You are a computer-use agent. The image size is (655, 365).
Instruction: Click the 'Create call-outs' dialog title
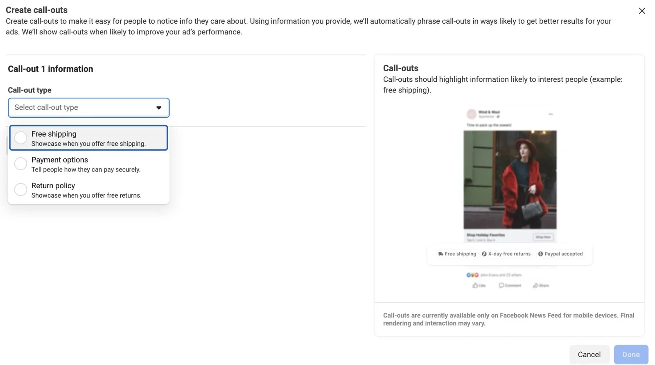36,10
